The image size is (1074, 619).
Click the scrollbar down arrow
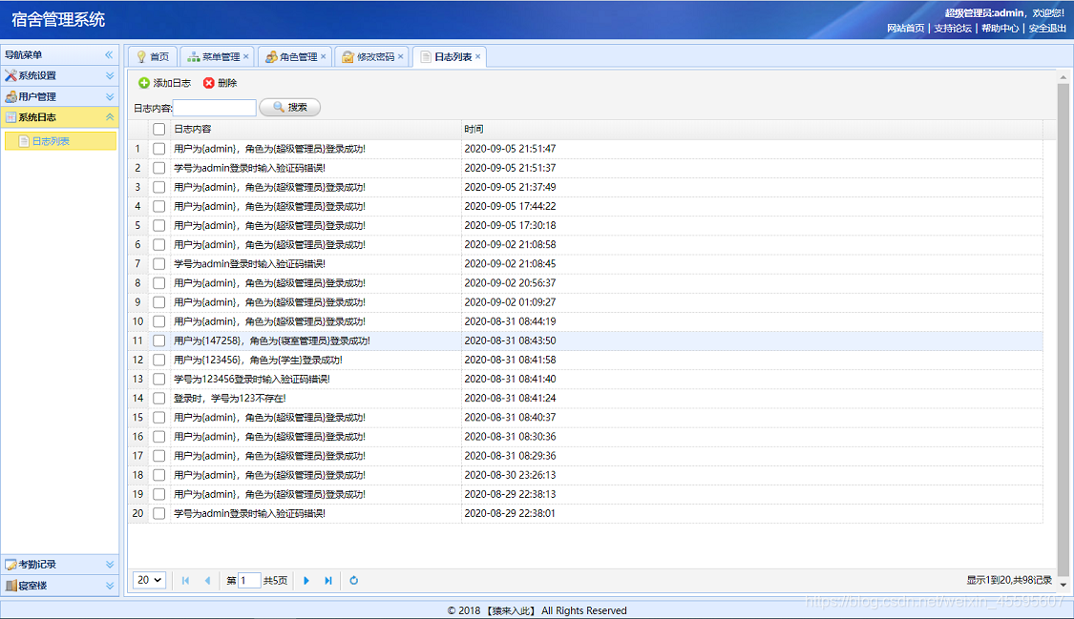[x=1063, y=585]
